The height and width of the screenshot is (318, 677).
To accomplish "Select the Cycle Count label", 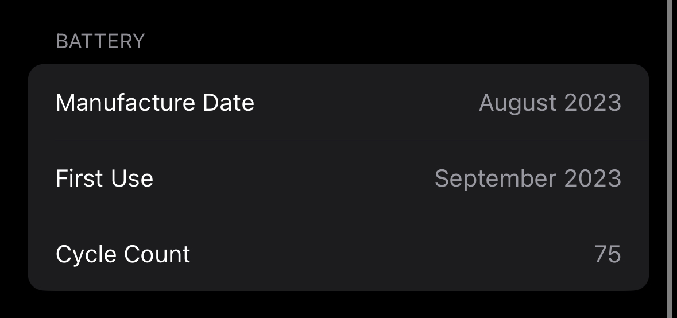I will tap(123, 254).
